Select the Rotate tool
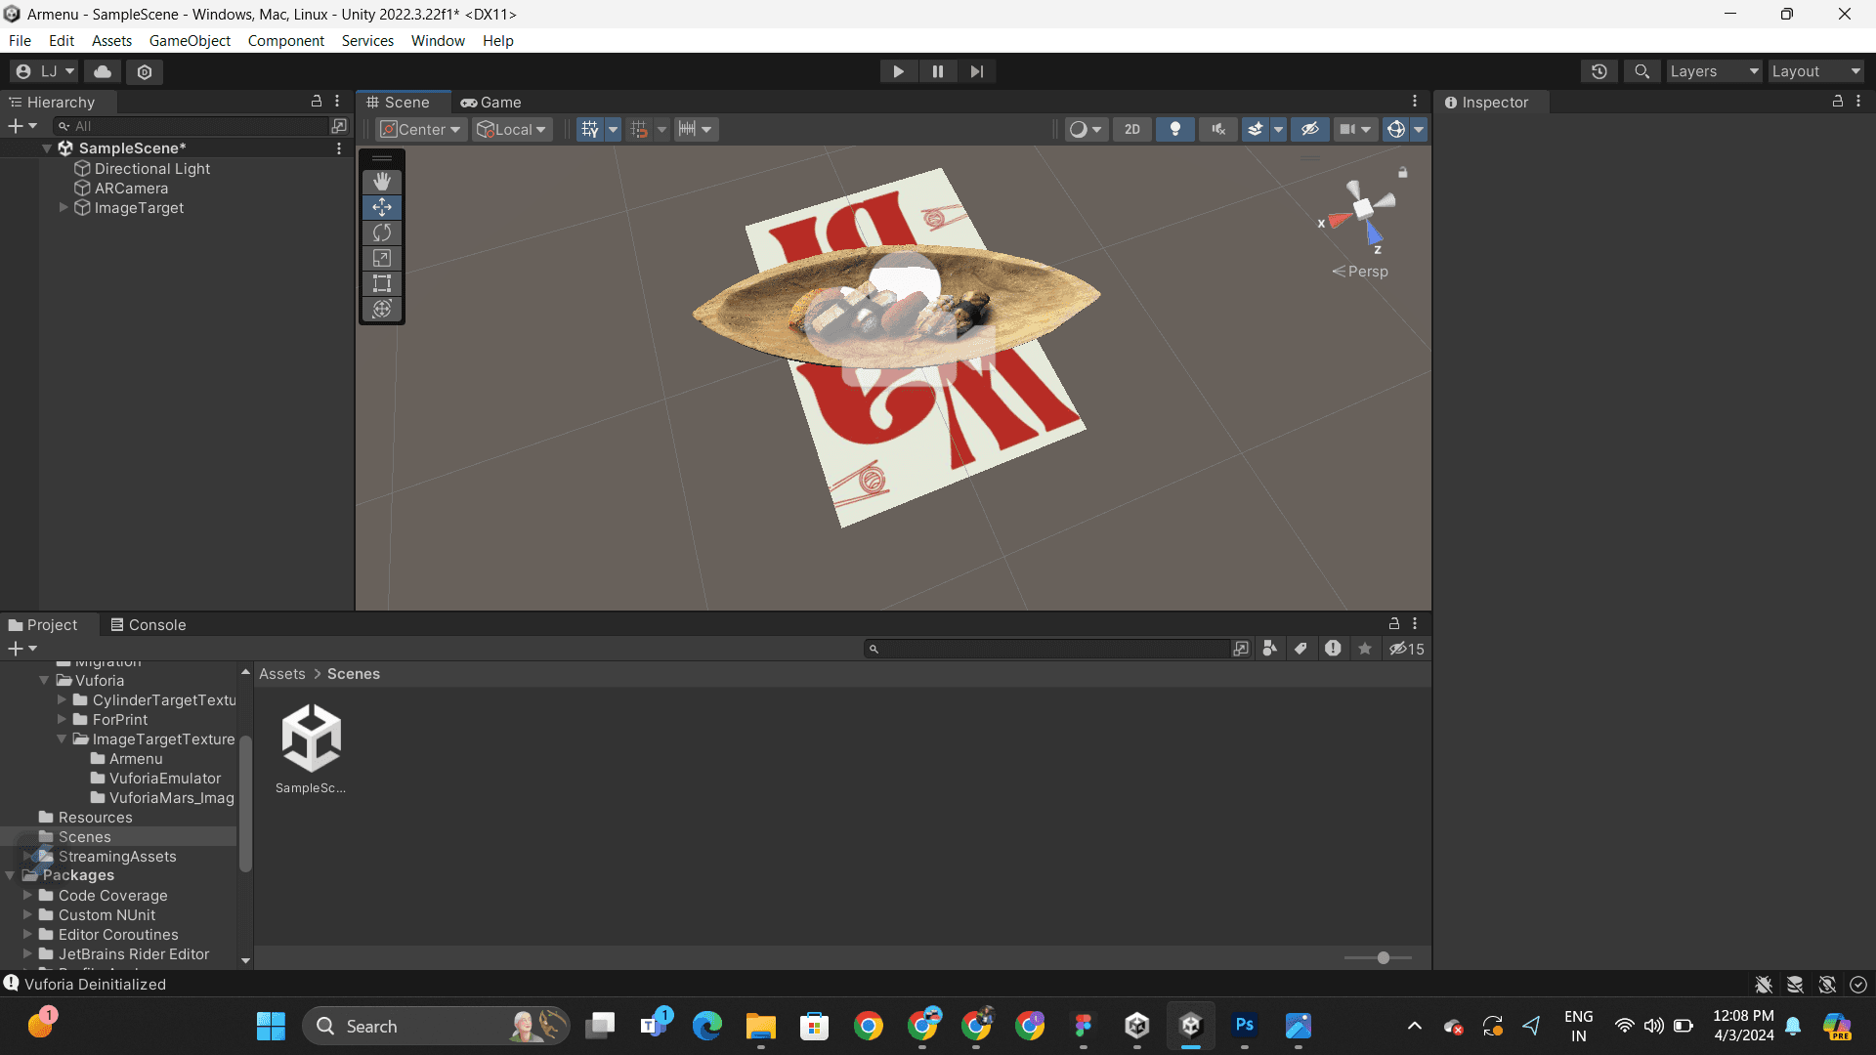 (382, 232)
